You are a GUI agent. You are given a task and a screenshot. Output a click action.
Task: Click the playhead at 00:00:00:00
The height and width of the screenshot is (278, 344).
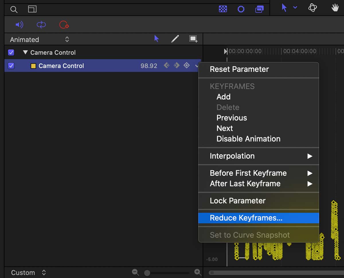click(226, 51)
